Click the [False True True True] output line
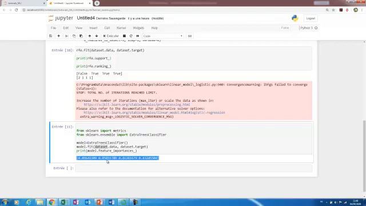Image resolution: width=366 pixels, height=206 pixels. click(x=99, y=73)
